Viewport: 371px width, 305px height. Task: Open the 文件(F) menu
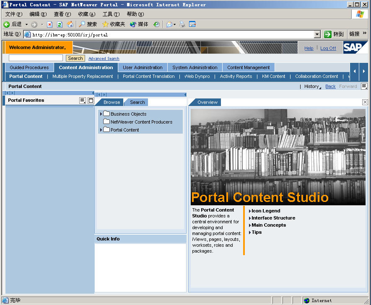[14, 14]
